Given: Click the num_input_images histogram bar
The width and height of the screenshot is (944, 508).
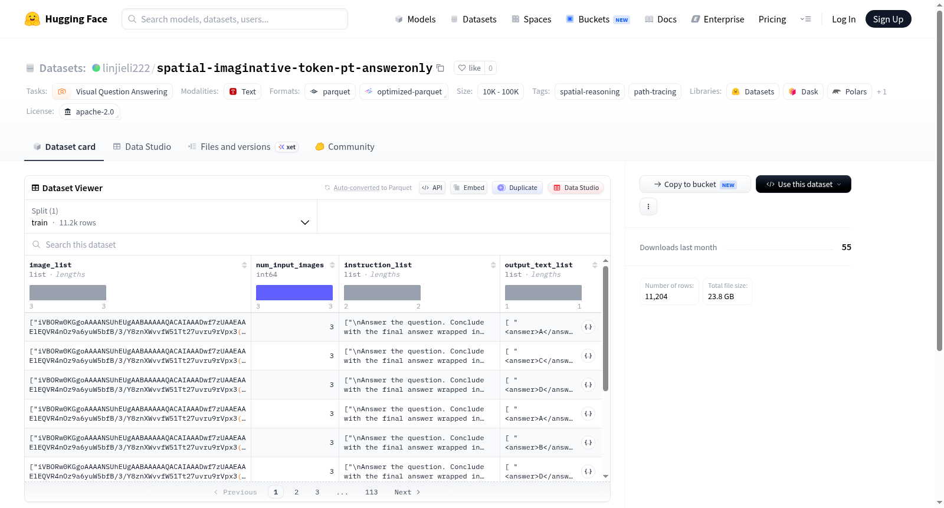Looking at the screenshot, I should (294, 293).
